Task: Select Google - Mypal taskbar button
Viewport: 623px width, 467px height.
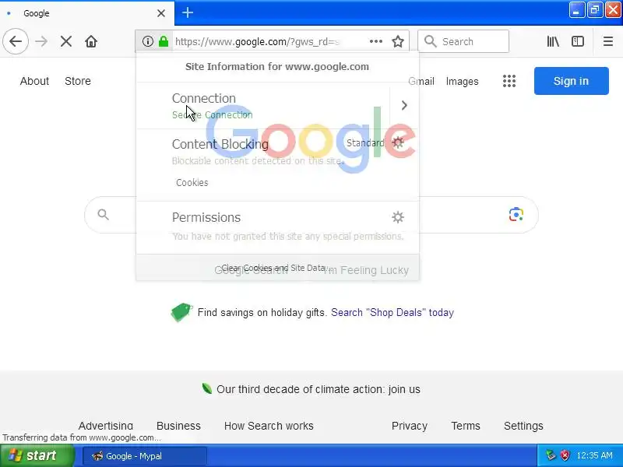Action: click(x=145, y=456)
